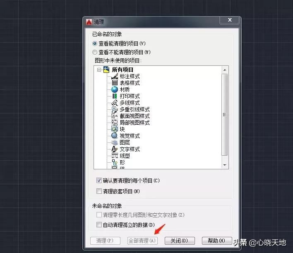Screen dimensions: 293x253
Task: Select 视觉样式 tree item label
Action: (x=130, y=136)
